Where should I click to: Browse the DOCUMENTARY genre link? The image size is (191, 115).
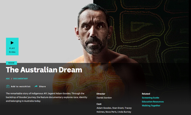(20, 78)
